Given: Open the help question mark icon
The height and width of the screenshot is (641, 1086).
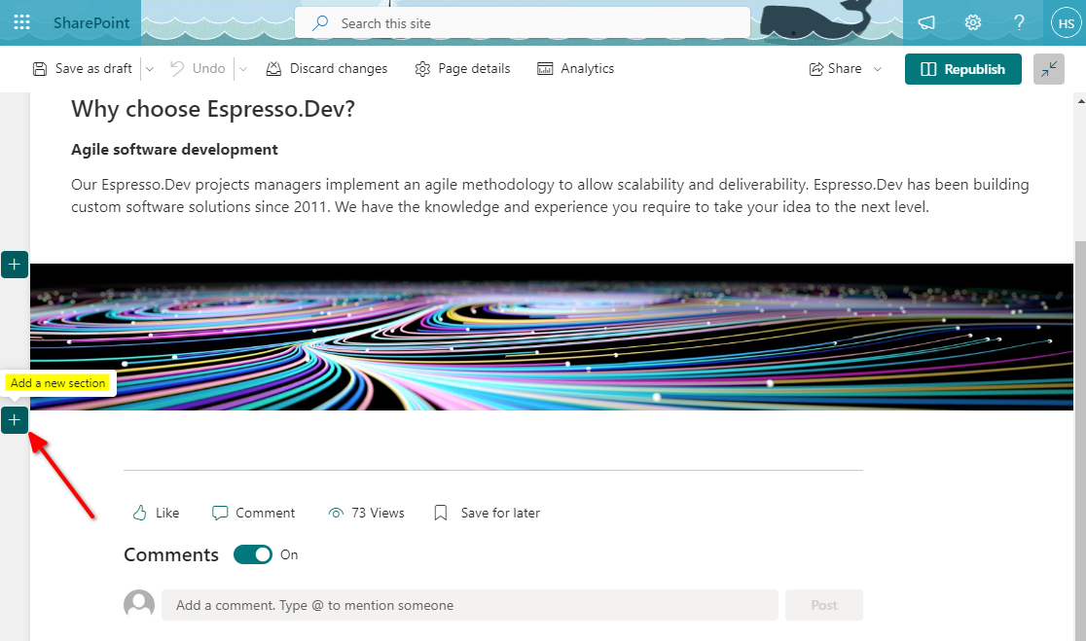Looking at the screenshot, I should click(x=1020, y=22).
